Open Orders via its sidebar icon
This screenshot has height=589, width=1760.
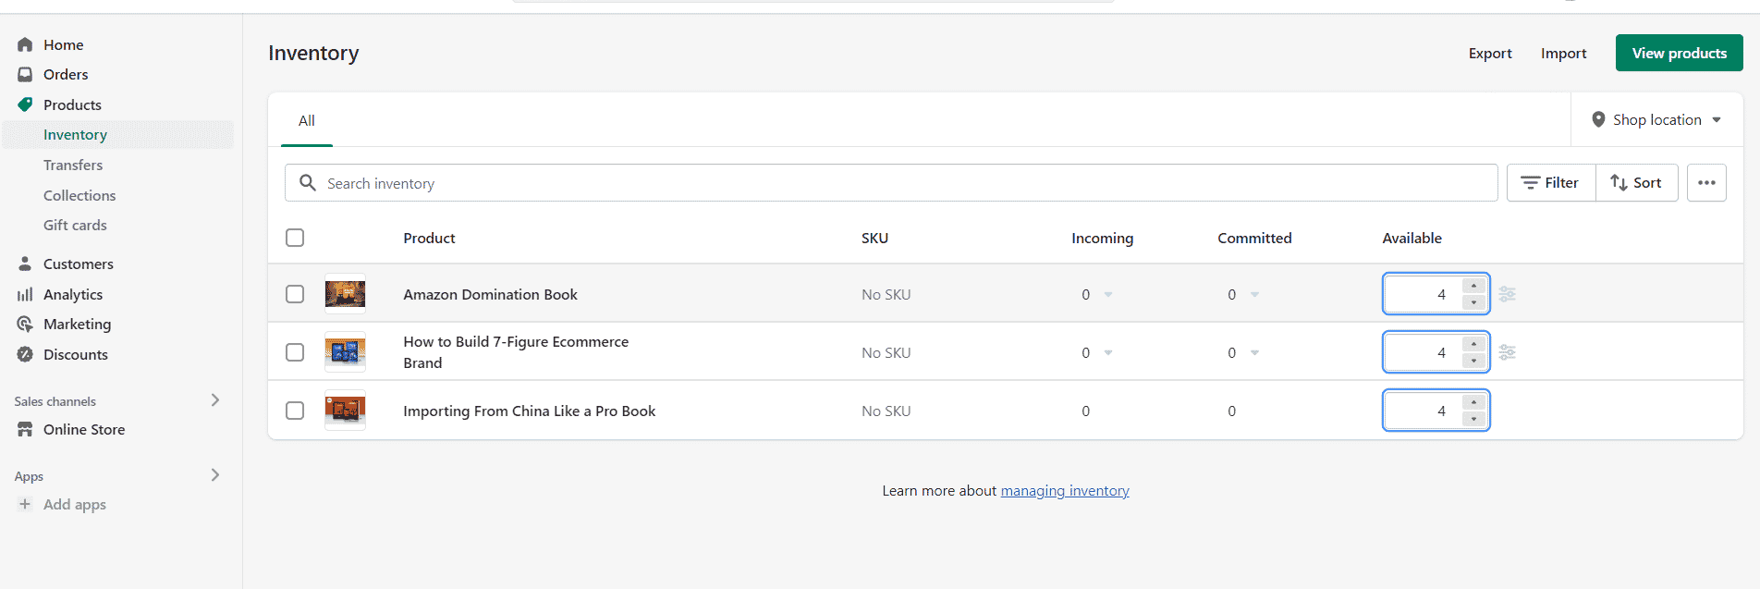point(25,75)
